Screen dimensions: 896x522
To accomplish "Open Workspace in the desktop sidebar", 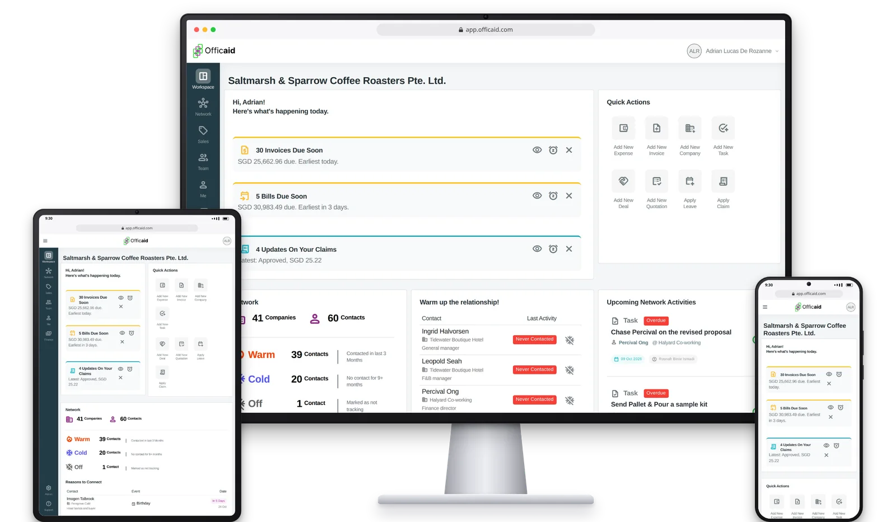I will click(203, 79).
